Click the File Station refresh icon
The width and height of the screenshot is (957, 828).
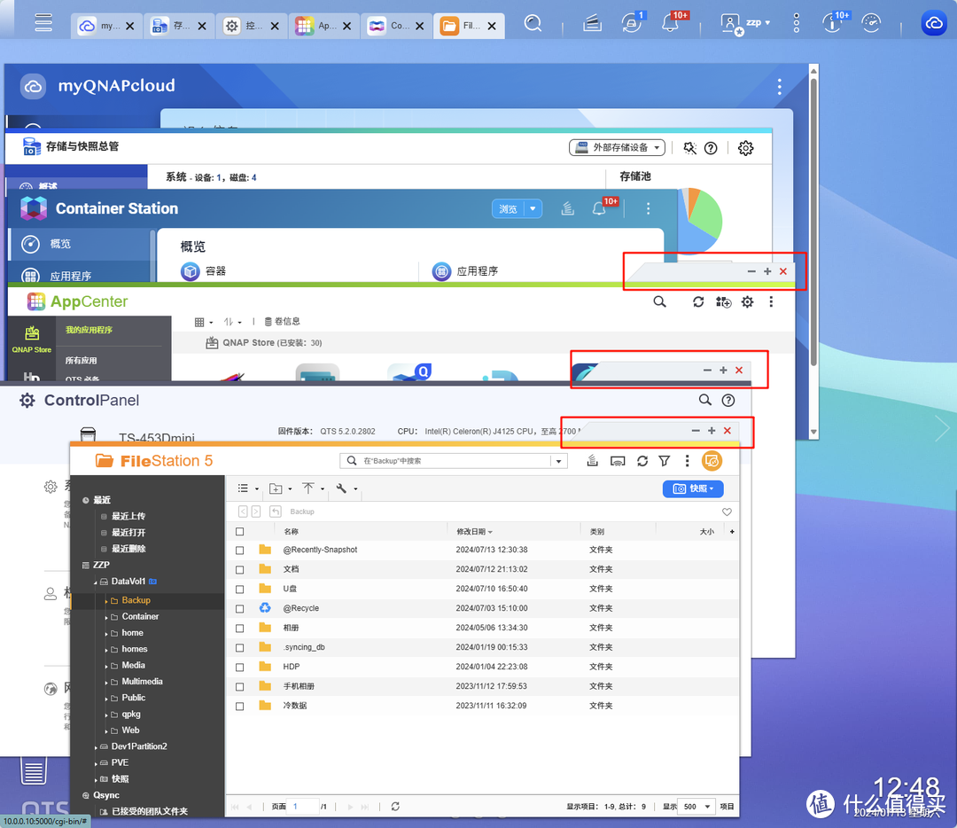pos(642,461)
